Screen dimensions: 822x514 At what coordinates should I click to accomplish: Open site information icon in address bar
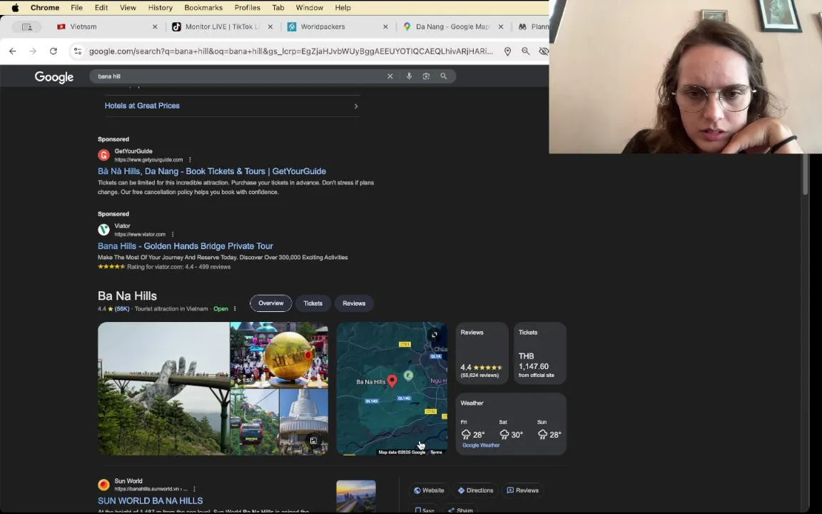tap(78, 51)
